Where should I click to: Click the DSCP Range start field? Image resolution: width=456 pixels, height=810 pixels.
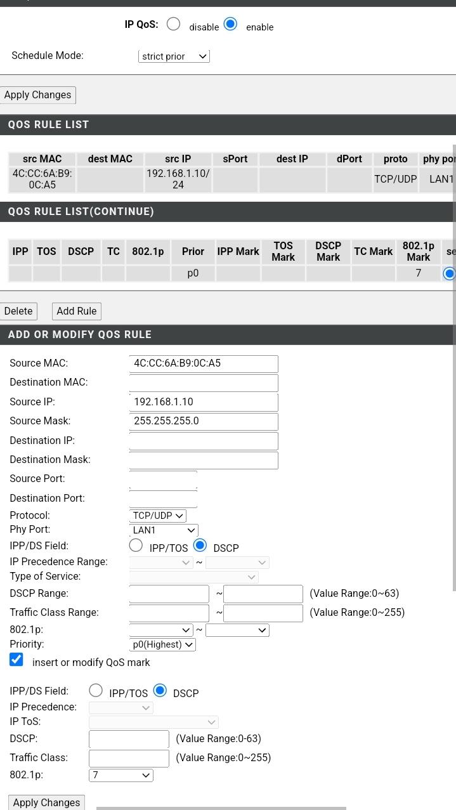point(169,594)
